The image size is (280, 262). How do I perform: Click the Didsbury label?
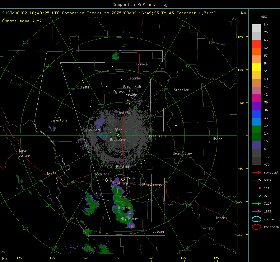(x=117, y=140)
